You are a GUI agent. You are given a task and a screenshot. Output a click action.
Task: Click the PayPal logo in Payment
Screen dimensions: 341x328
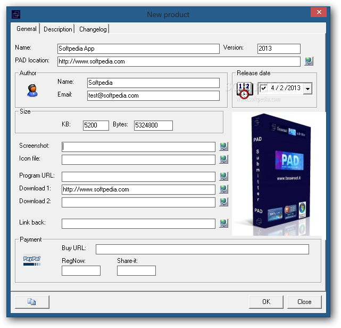click(x=32, y=261)
